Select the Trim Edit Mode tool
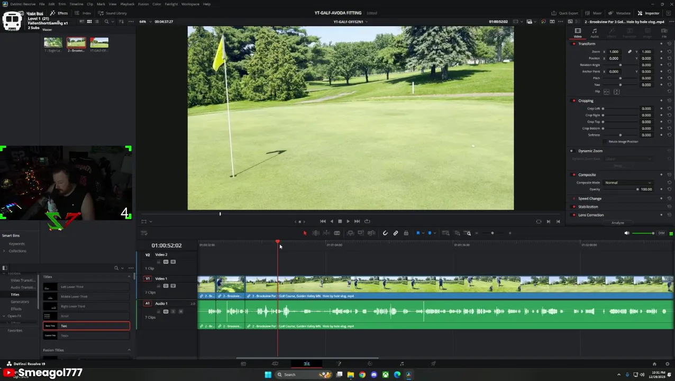Screen dimensions: 675x381 tap(316, 233)
